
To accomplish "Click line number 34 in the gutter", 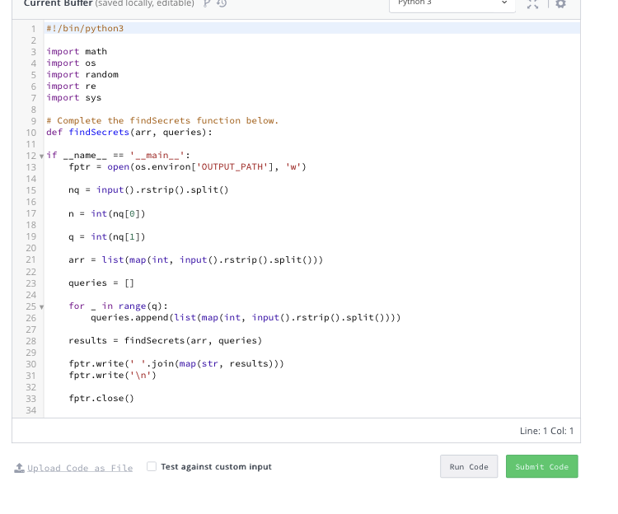I will pos(31,410).
